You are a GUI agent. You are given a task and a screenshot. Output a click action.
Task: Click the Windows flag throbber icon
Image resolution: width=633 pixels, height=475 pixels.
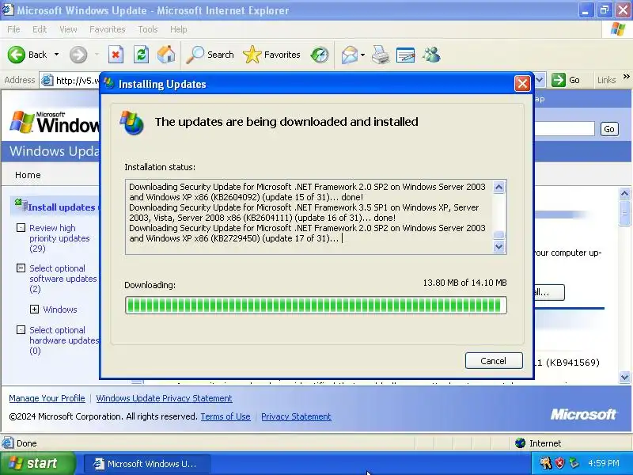pos(618,29)
